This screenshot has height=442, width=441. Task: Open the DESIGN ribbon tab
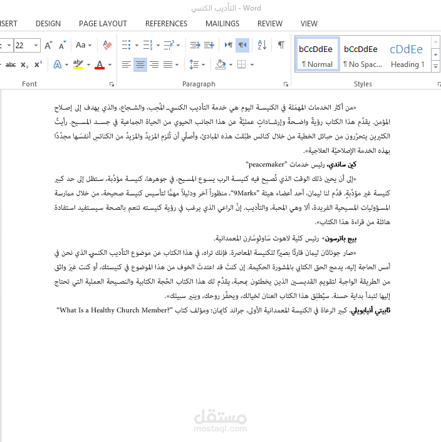(x=48, y=24)
